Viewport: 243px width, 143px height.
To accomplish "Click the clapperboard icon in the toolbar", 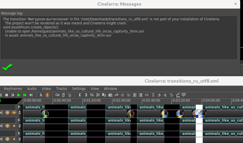I will click(x=178, y=95).
